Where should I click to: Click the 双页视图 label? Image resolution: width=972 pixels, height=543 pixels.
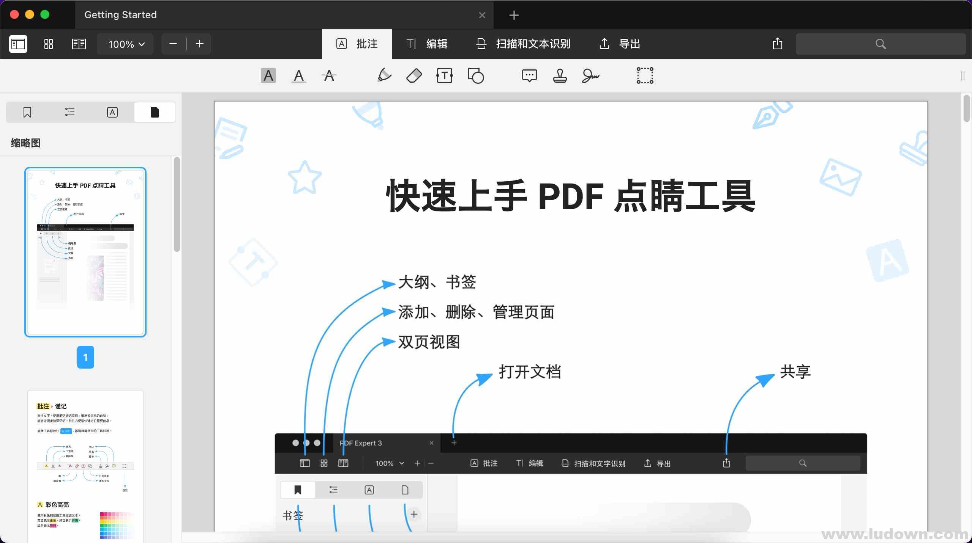coord(429,342)
